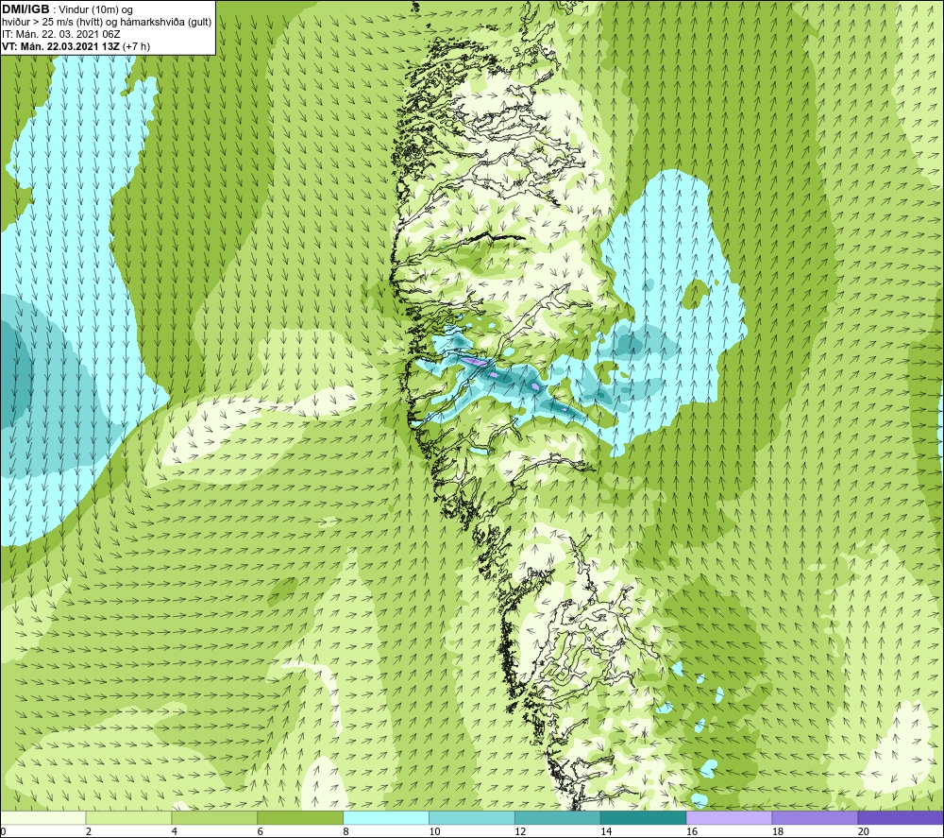
Task: Click the 14–16 m/s dark teal legend swatch
Action: [644, 817]
